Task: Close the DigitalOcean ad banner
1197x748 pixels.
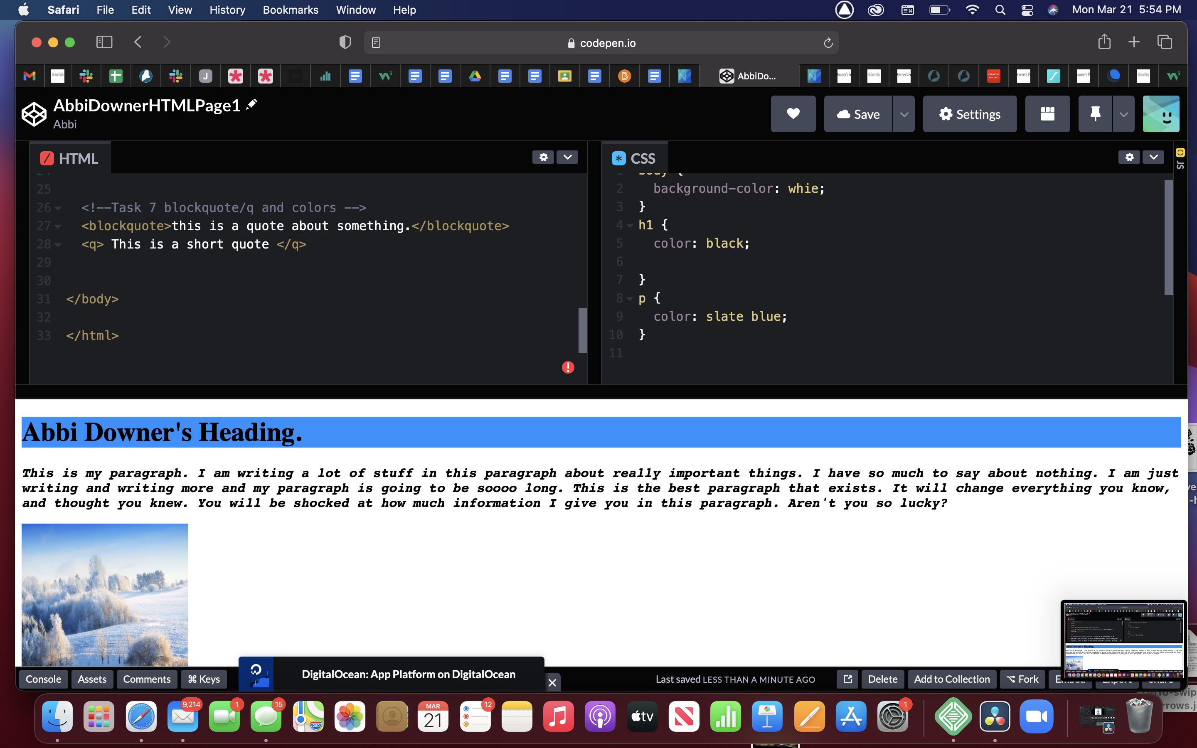Action: [552, 683]
